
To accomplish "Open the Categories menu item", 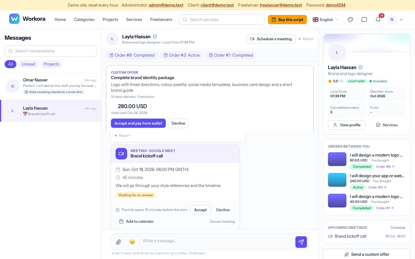I will pos(84,20).
